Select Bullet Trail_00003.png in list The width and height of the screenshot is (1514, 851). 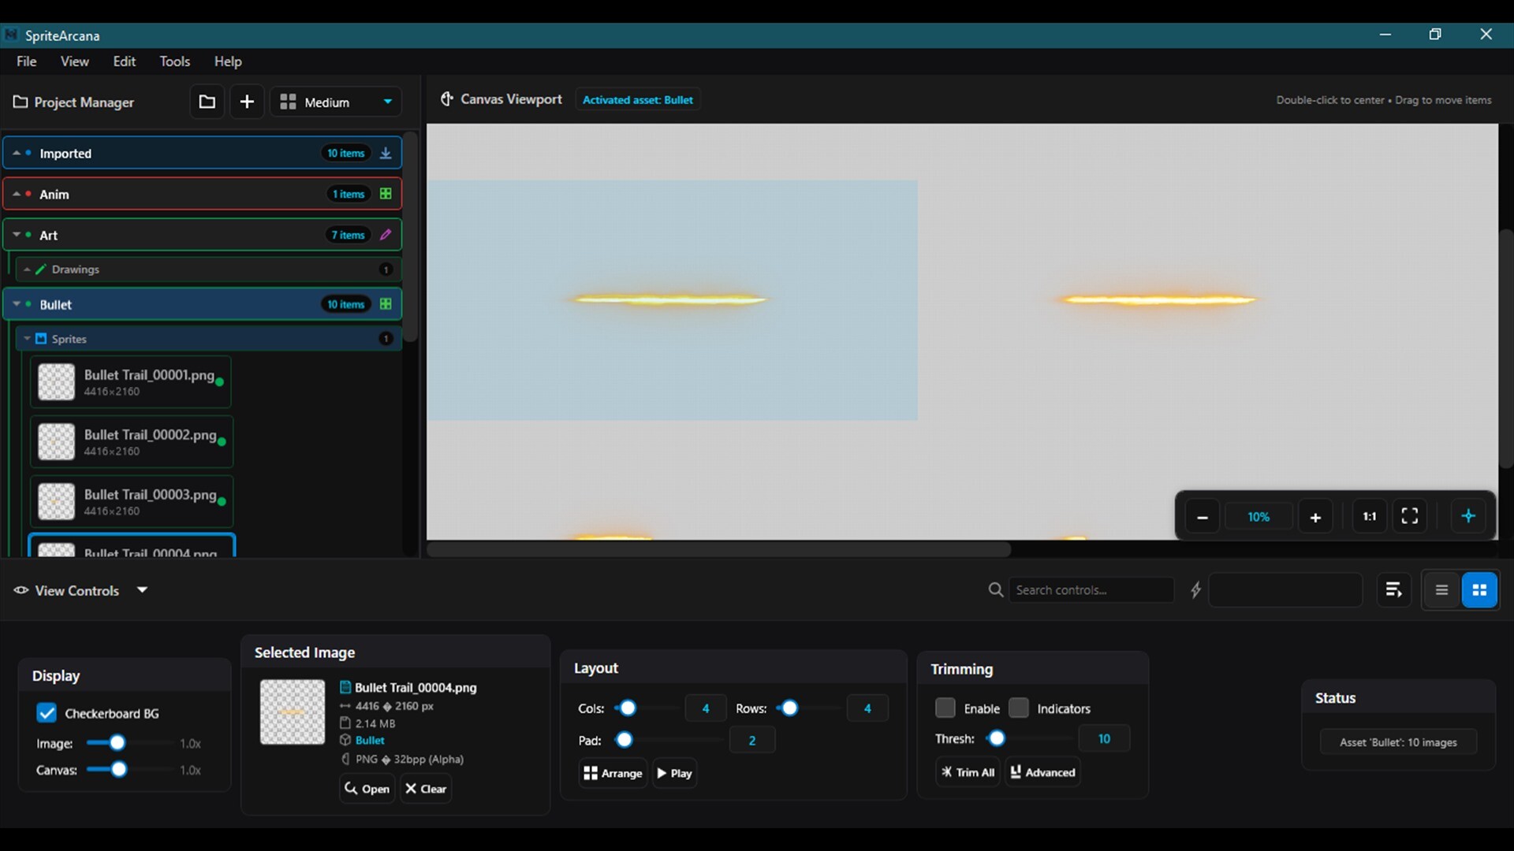coord(132,502)
